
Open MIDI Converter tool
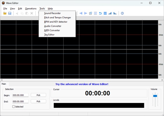click(57, 30)
